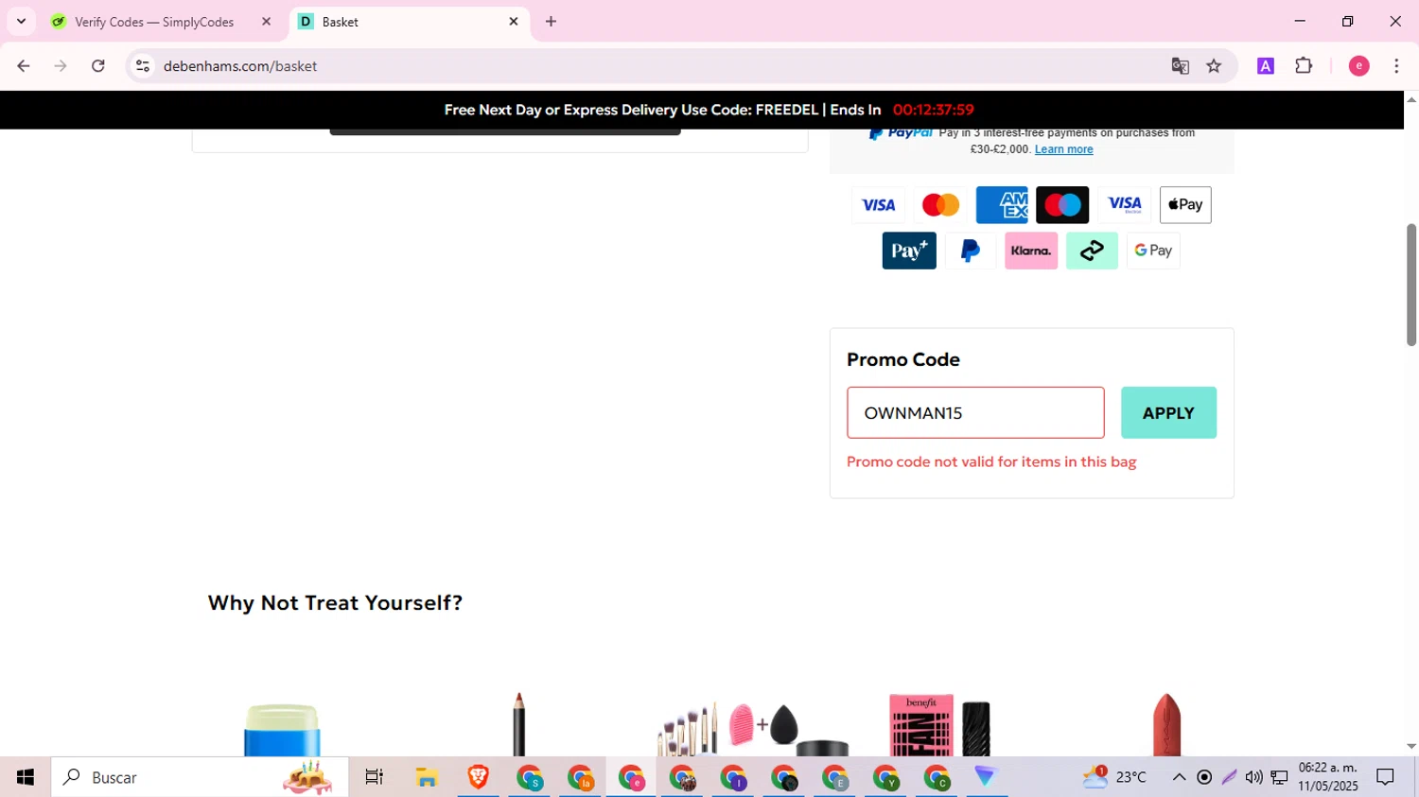Viewport: 1419px width, 797px height.
Task: Click the APPLY promo code button
Action: (1168, 412)
